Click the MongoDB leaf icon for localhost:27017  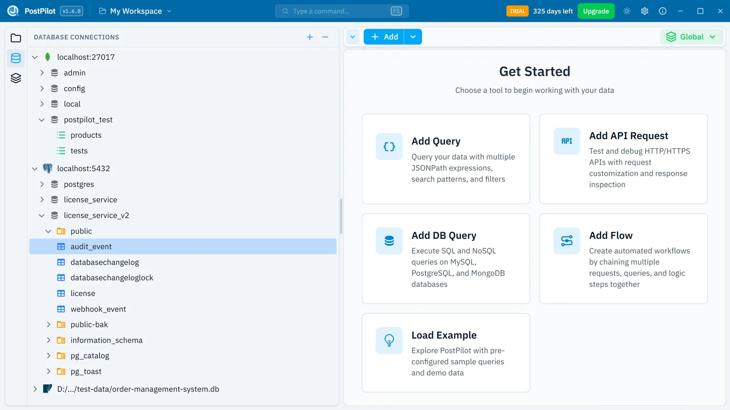point(47,57)
